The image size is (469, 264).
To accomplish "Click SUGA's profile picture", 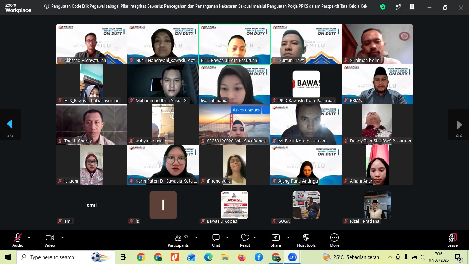I will coord(306,205).
